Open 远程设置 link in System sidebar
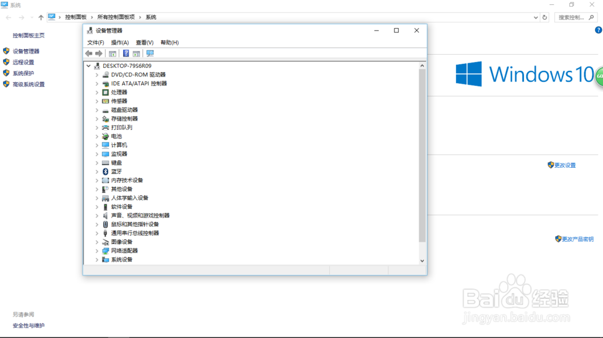This screenshot has width=603, height=338. (24, 62)
